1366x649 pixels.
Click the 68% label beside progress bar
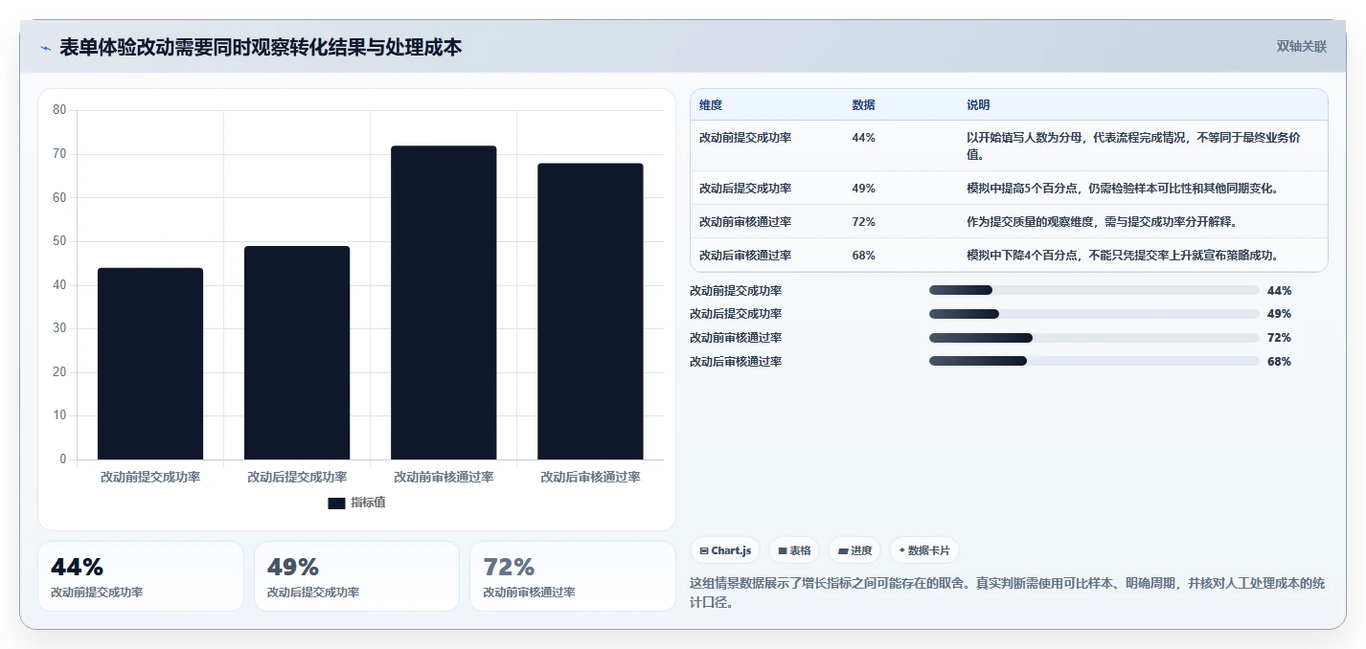click(x=1279, y=361)
